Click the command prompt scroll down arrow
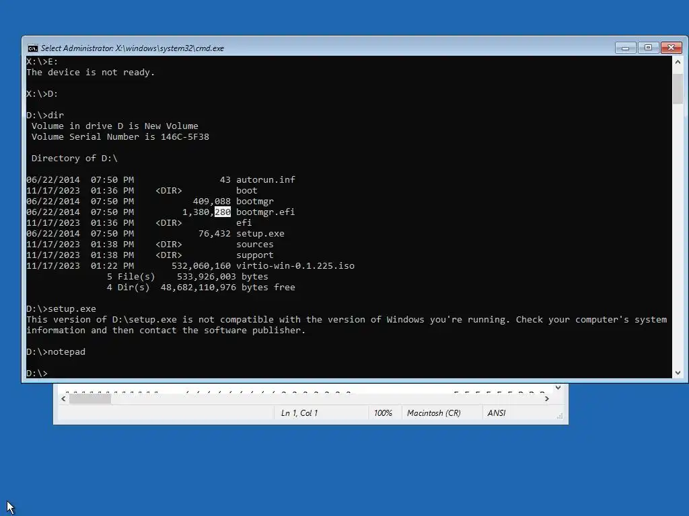Image resolution: width=689 pixels, height=516 pixels. click(x=678, y=372)
